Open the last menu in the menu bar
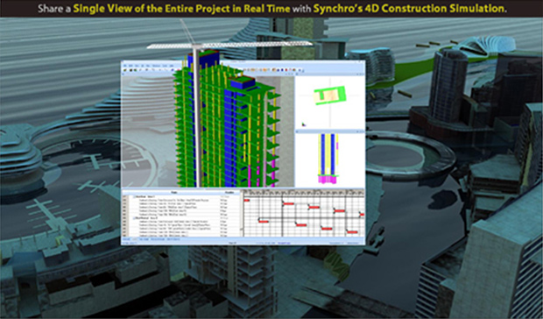 pyautogui.click(x=172, y=65)
